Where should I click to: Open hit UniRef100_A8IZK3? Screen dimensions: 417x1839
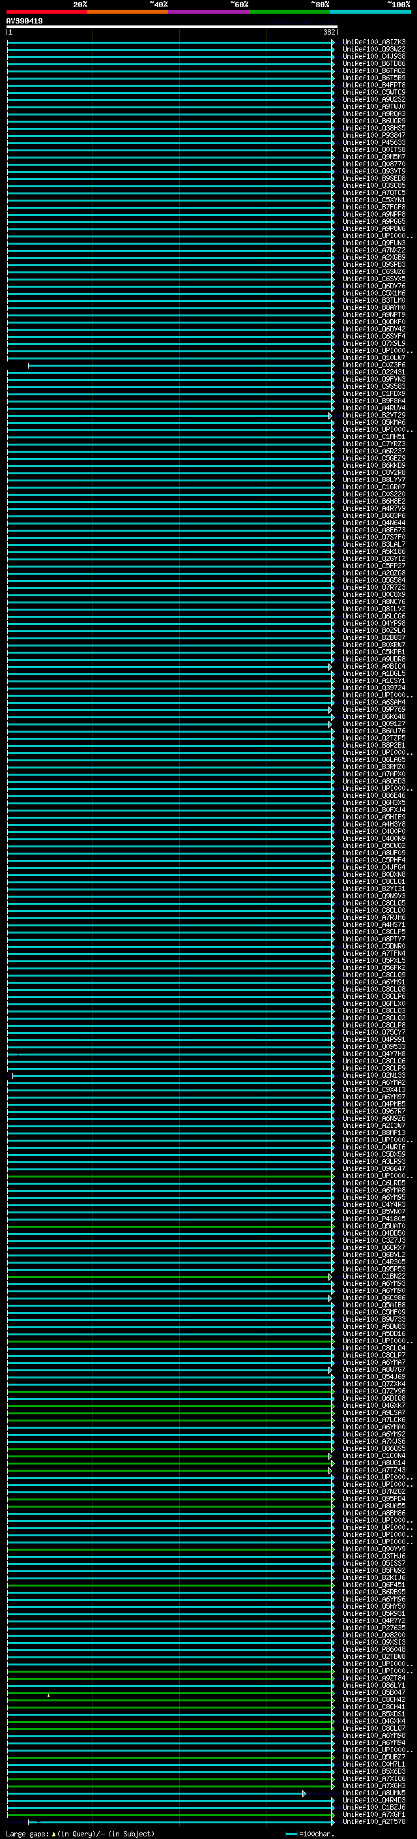[x=374, y=42]
